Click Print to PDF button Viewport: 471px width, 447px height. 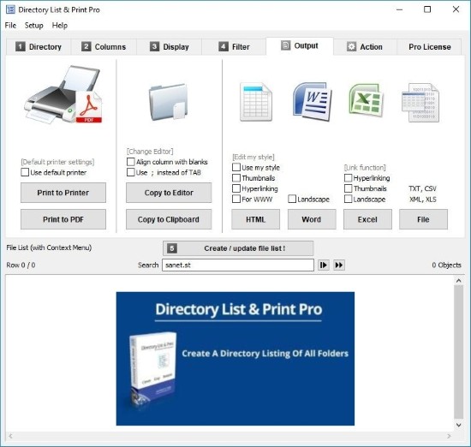pyautogui.click(x=63, y=219)
